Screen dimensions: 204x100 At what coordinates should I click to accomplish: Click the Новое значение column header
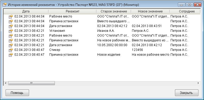click(x=150, y=11)
